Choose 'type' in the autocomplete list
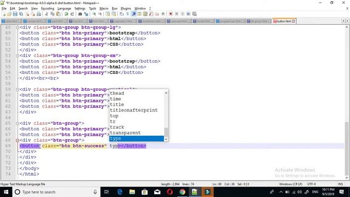The height and width of the screenshot is (197, 350). (x=136, y=138)
